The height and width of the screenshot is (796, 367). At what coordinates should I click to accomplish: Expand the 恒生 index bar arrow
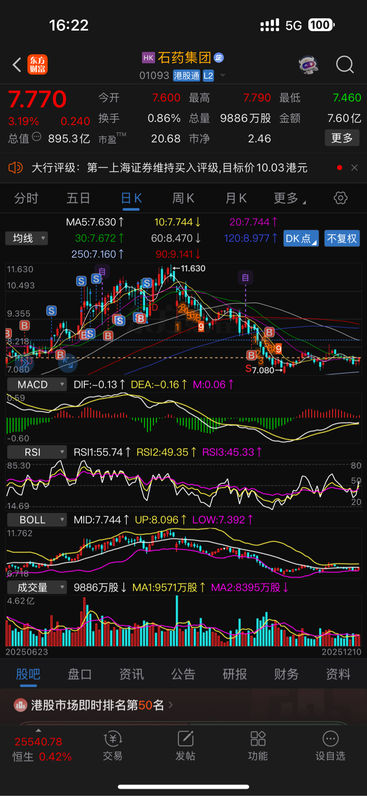click(x=38, y=731)
